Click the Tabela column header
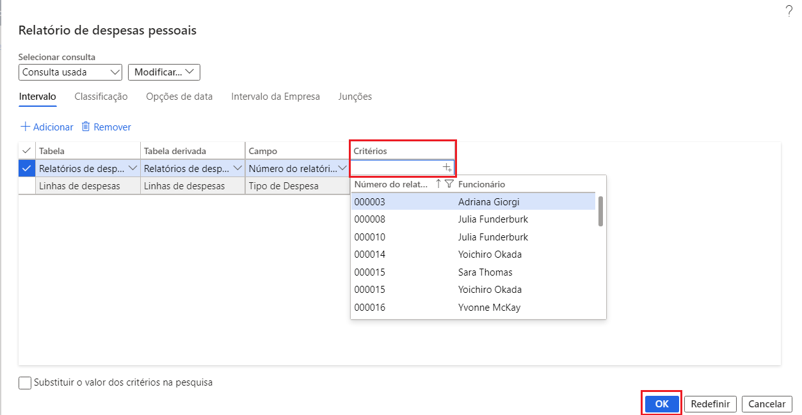This screenshot has height=415, width=802. [88, 151]
